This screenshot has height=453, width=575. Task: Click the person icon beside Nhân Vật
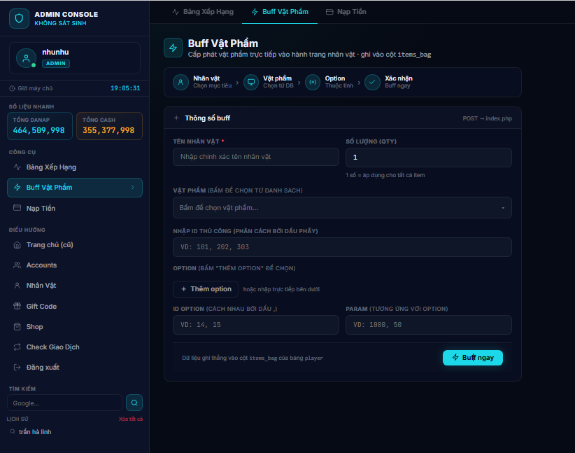coord(17,285)
